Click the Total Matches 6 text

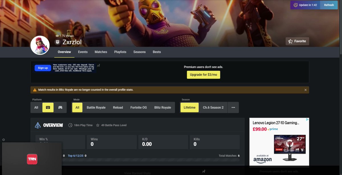(229, 156)
